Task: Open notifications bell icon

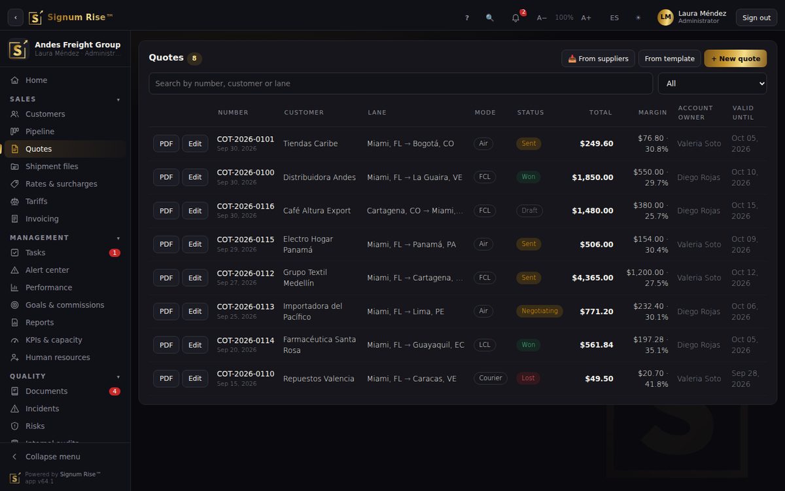Action: coord(515,18)
